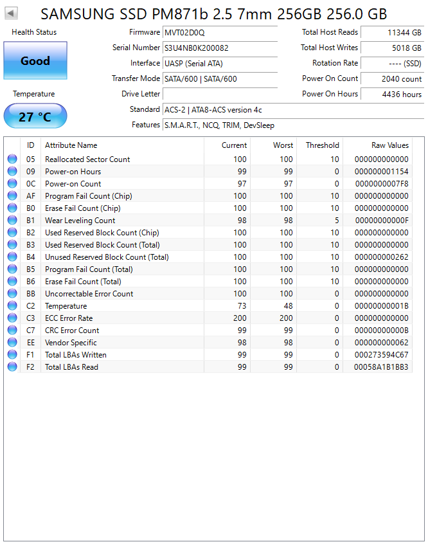Click the worst value 48 for Temperature
428x544 pixels.
click(x=288, y=306)
